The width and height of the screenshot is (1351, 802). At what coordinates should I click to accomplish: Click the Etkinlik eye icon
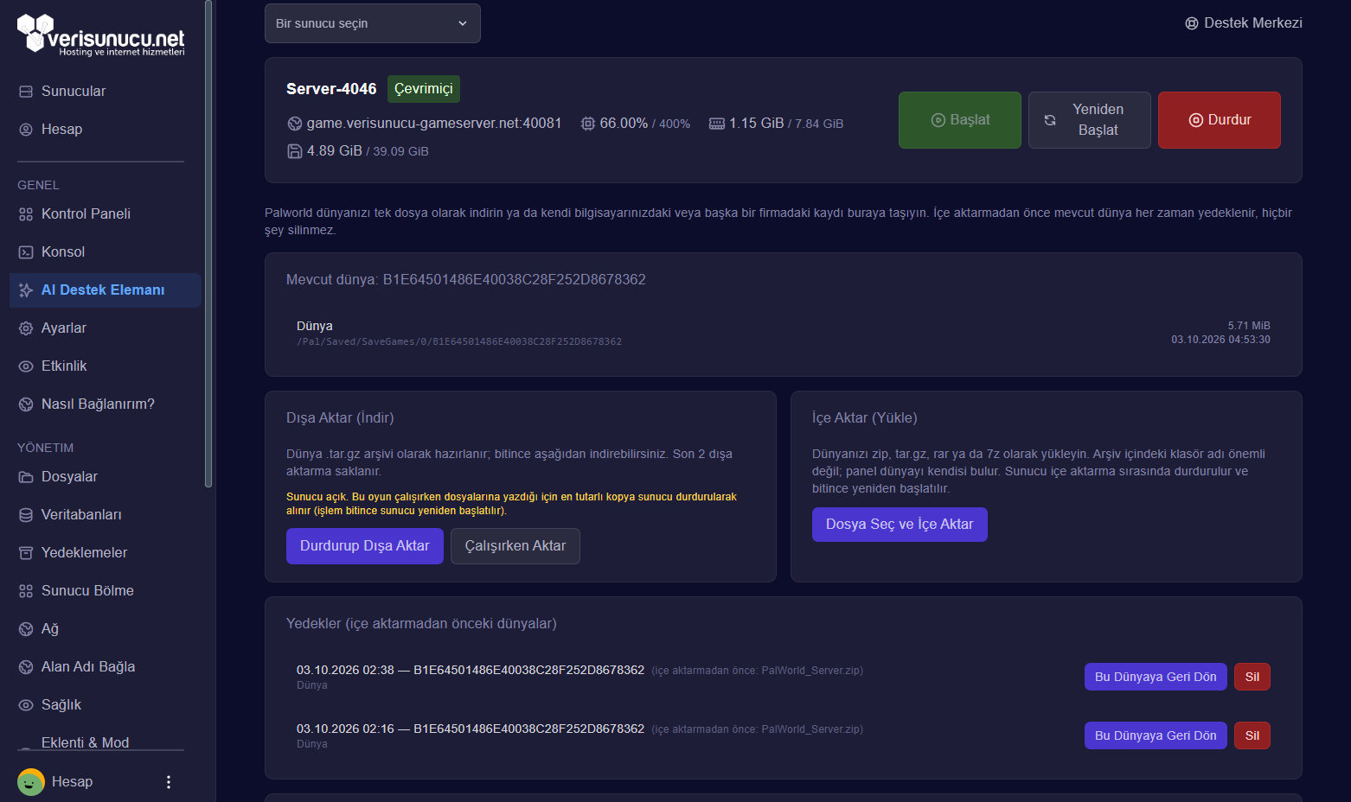pos(26,366)
